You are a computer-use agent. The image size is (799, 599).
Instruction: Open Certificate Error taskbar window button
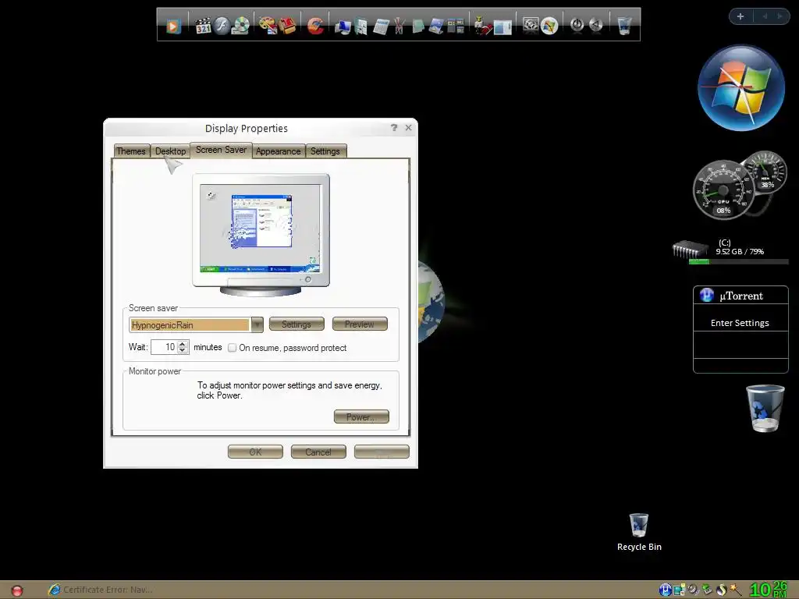[100, 590]
